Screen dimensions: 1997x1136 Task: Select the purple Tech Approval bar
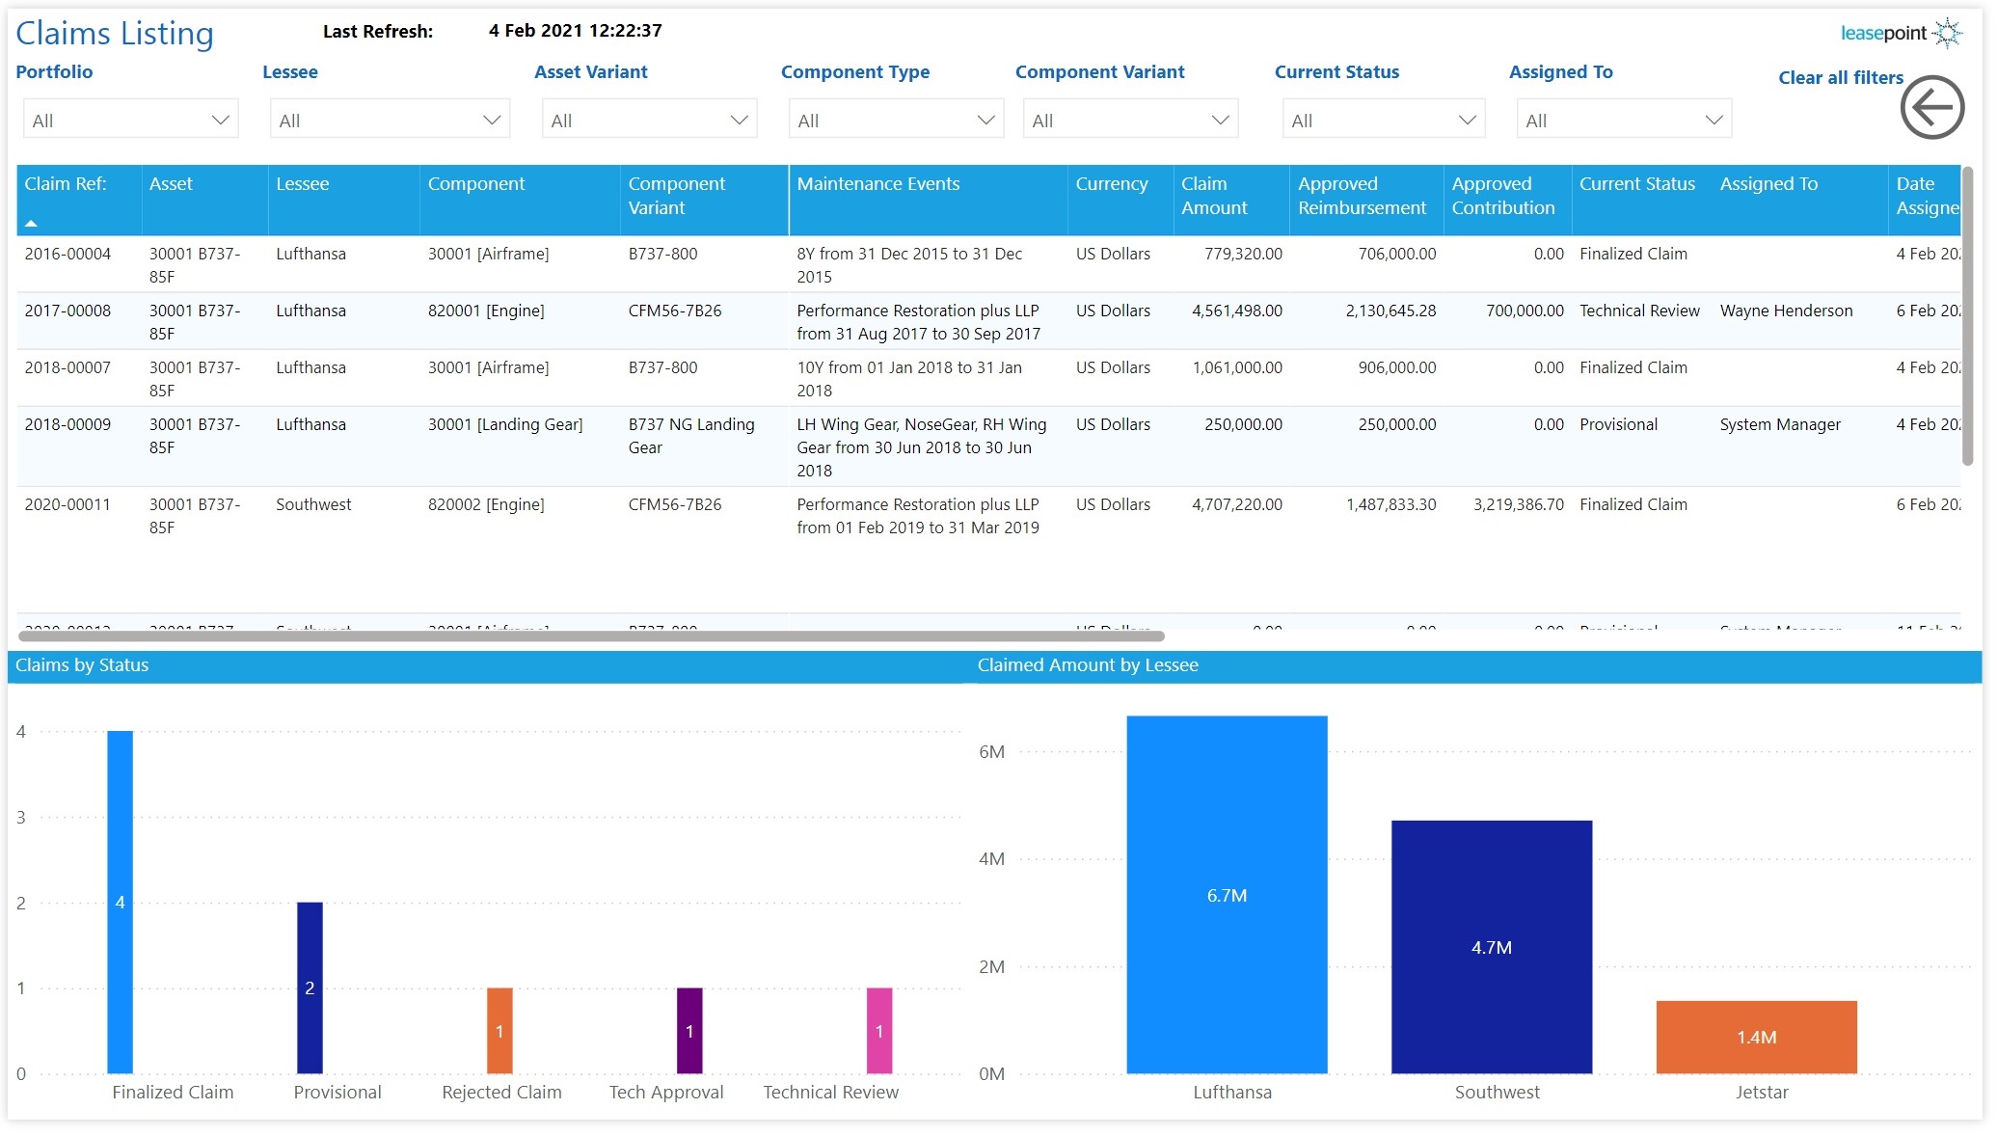[689, 1030]
